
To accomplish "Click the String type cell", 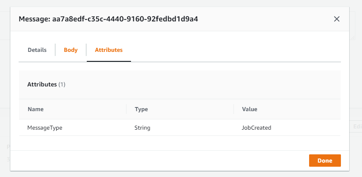I will pos(142,128).
